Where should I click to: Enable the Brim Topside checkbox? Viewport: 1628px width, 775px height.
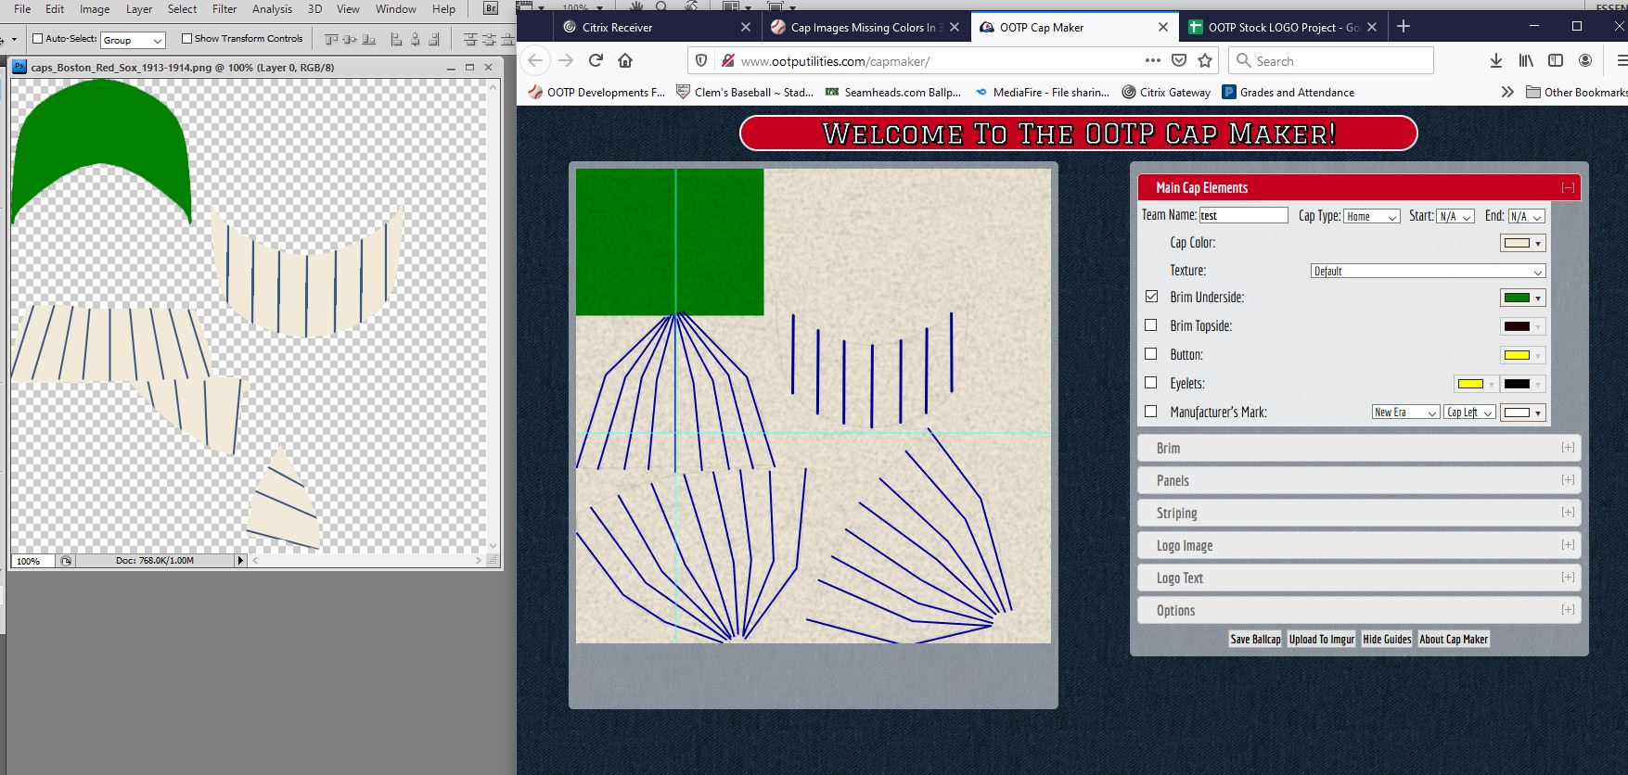pos(1151,325)
